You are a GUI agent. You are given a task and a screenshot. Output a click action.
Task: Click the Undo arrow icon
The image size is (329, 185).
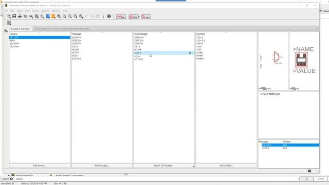(87, 16)
